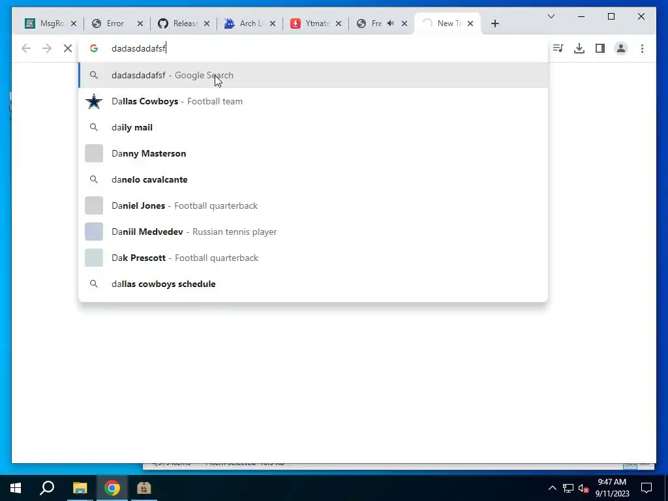Switch to the Arch Linux tab
The height and width of the screenshot is (501, 668).
pyautogui.click(x=247, y=23)
